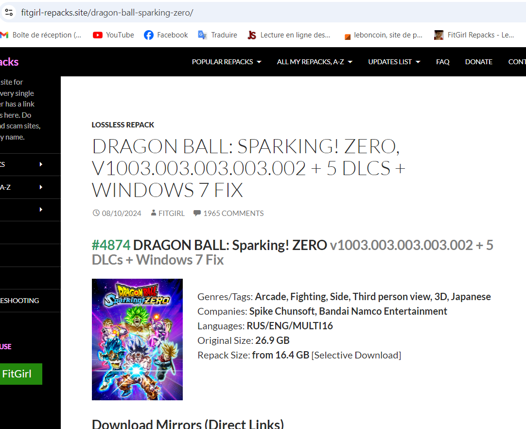Expand the Updates List menu

(x=394, y=62)
